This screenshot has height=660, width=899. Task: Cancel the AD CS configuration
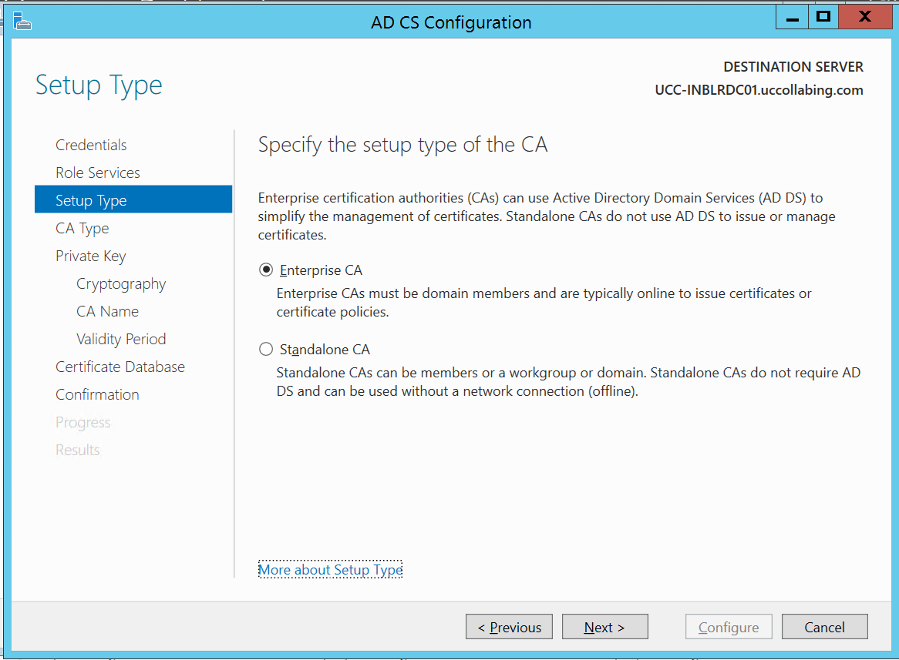click(824, 627)
